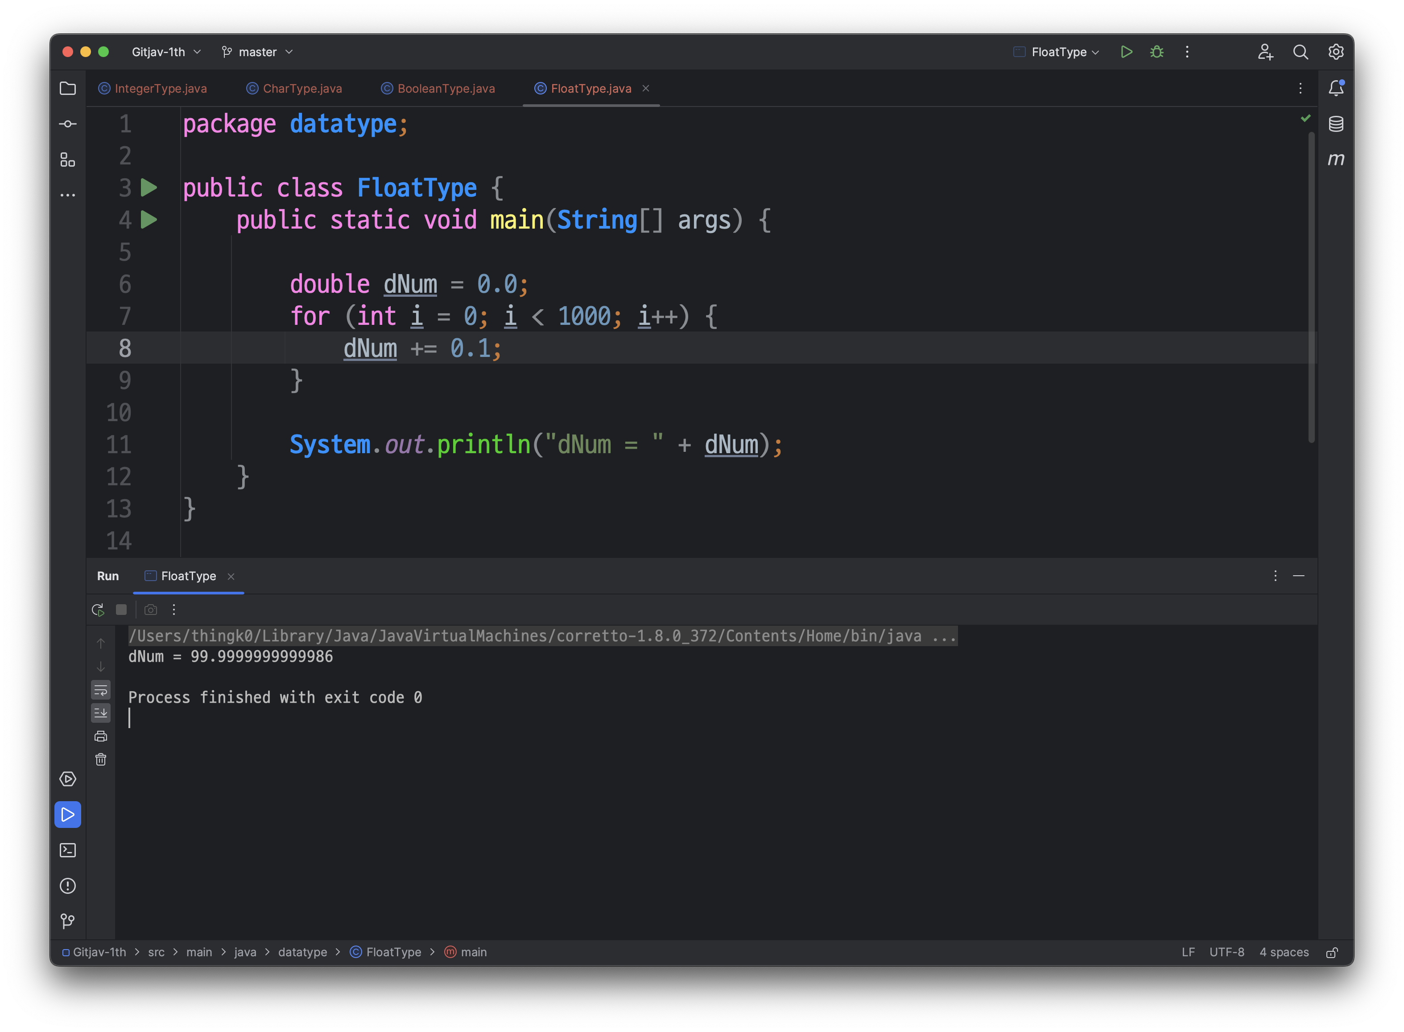This screenshot has height=1032, width=1404.
Task: Toggle soft-wrap in the console output
Action: [101, 690]
